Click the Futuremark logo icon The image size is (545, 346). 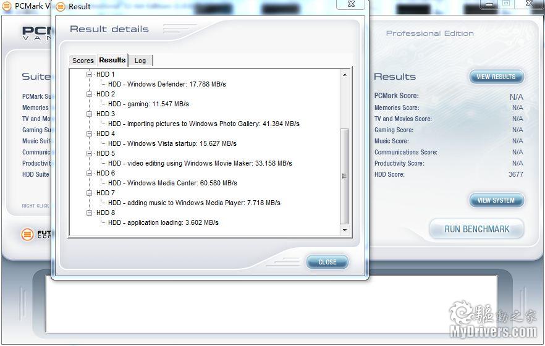click(27, 235)
